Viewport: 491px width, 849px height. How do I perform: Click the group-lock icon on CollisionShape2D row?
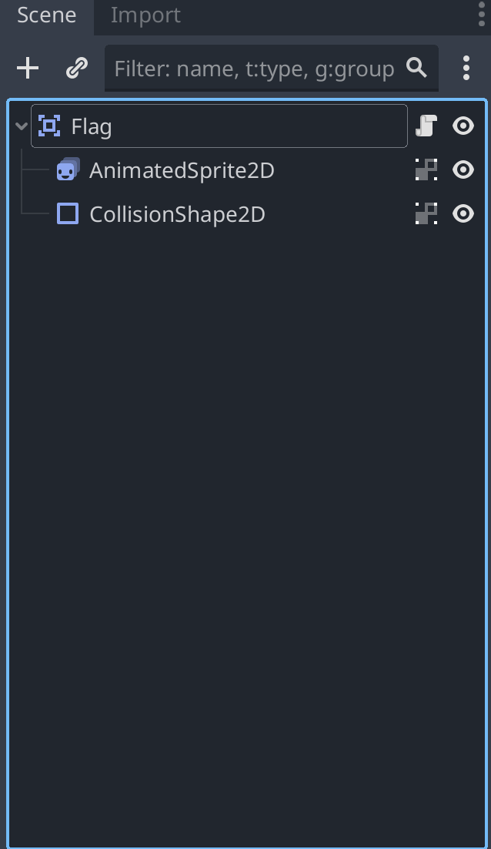[x=426, y=213]
